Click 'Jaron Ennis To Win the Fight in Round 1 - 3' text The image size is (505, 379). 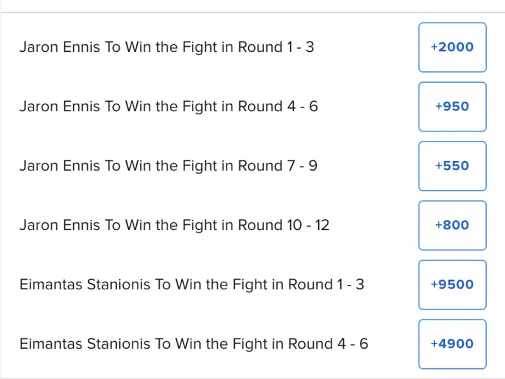point(167,47)
